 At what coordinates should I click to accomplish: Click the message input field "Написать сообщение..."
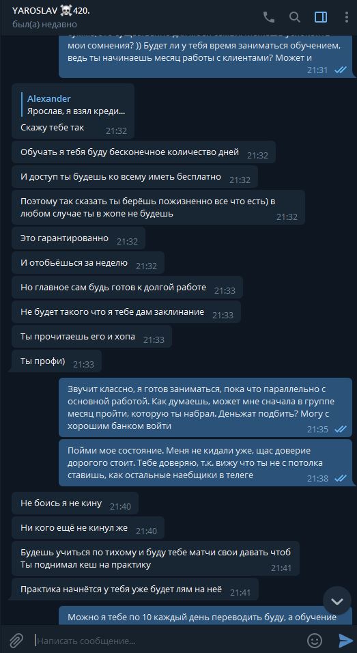coord(167,640)
